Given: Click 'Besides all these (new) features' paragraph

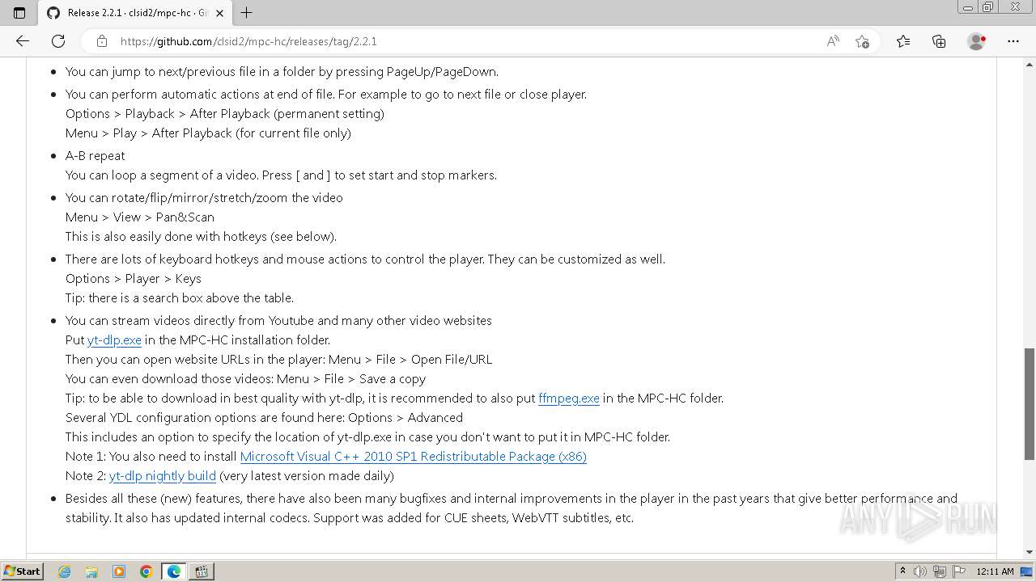Looking at the screenshot, I should point(512,508).
